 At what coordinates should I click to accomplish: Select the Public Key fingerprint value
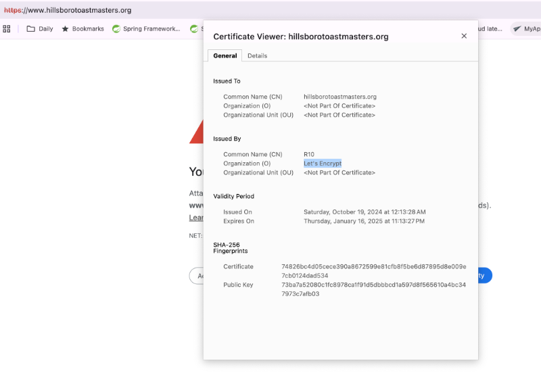(x=374, y=289)
